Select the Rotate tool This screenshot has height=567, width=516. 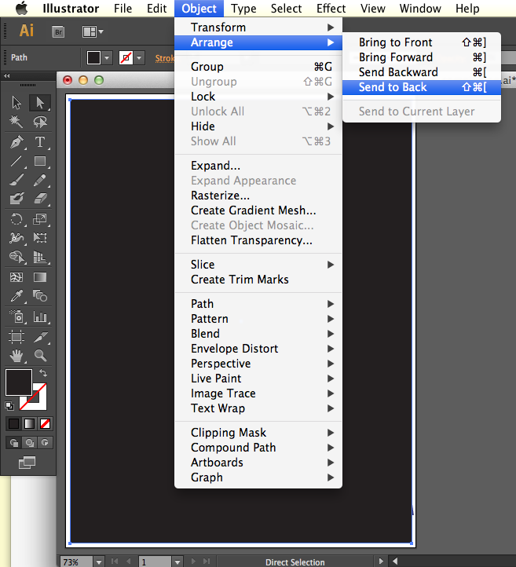click(16, 219)
